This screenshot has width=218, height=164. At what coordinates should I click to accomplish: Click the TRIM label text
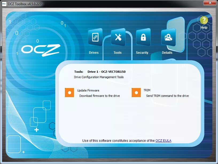coord(147,90)
